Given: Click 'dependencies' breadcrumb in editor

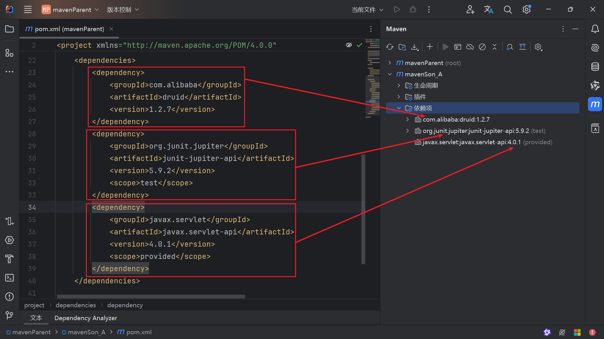Looking at the screenshot, I should point(75,305).
